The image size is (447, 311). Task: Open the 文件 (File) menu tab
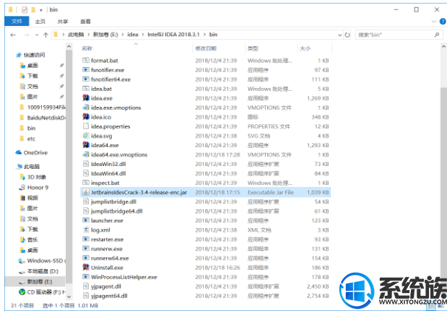point(17,22)
